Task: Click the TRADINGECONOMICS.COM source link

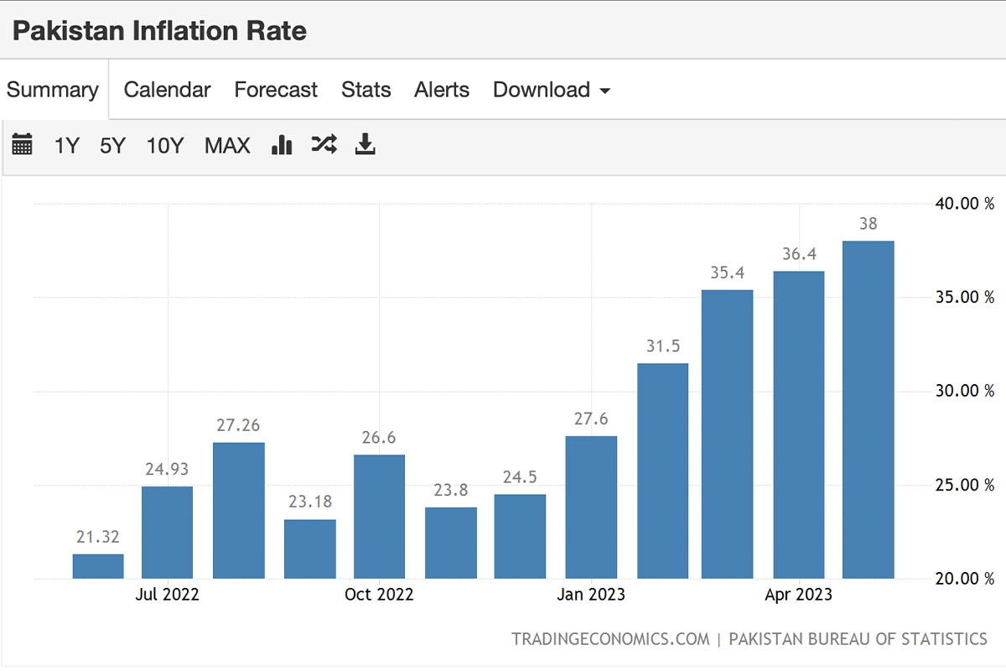Action: [x=610, y=639]
